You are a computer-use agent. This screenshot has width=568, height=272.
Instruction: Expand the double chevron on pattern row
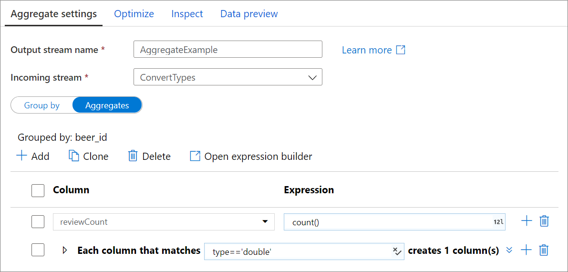point(509,250)
